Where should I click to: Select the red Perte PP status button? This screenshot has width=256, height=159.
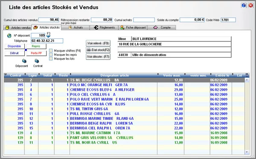click(36, 53)
